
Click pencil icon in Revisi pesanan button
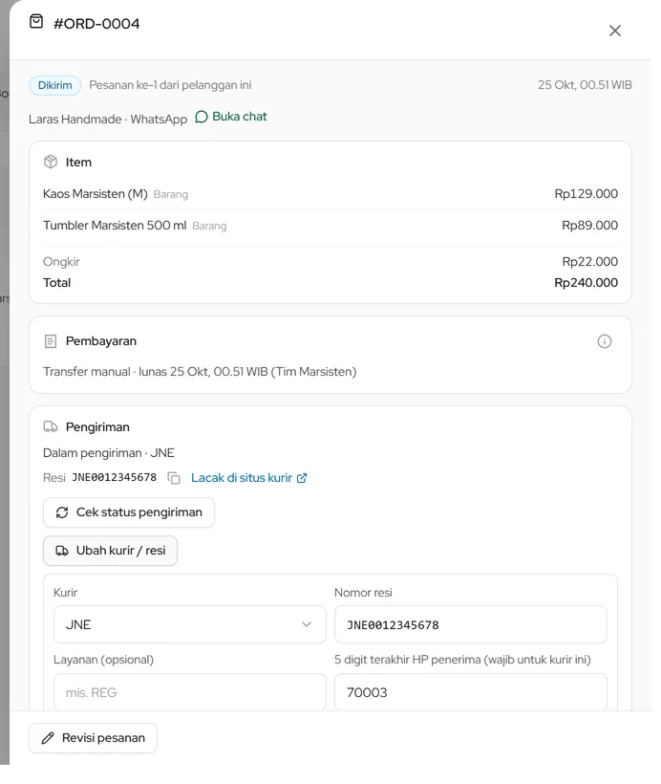click(48, 738)
